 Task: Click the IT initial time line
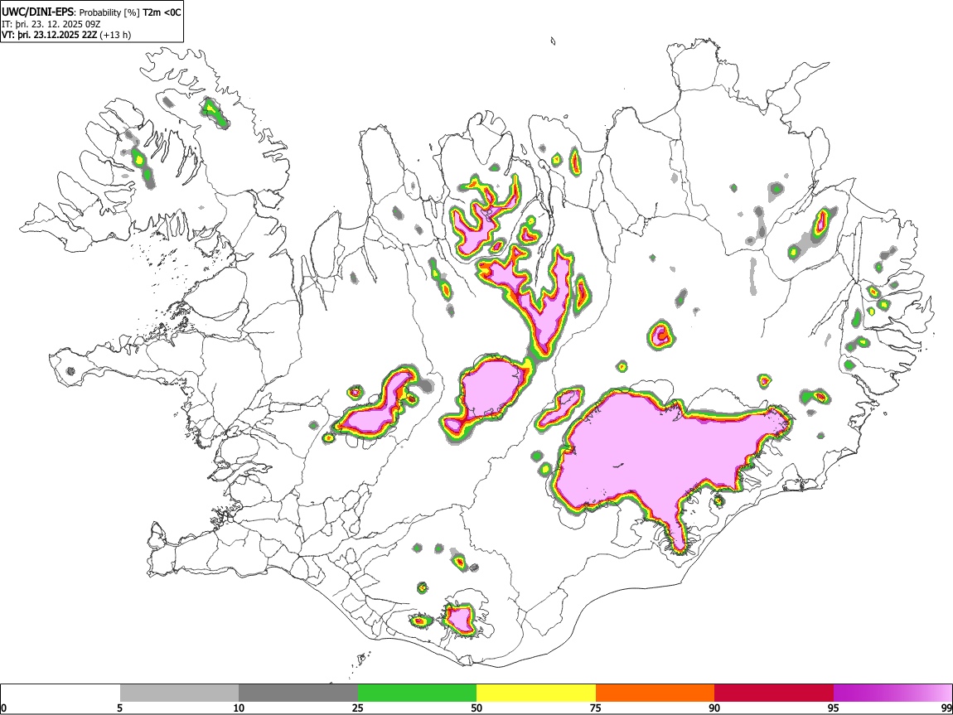(x=51, y=24)
